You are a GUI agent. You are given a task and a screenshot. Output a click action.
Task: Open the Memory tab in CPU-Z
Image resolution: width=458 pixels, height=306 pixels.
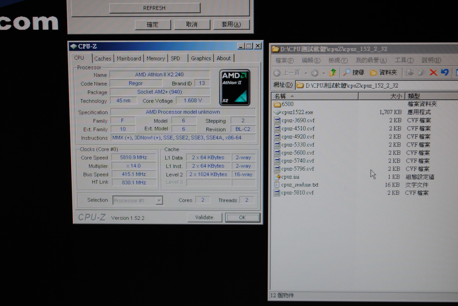pos(156,59)
